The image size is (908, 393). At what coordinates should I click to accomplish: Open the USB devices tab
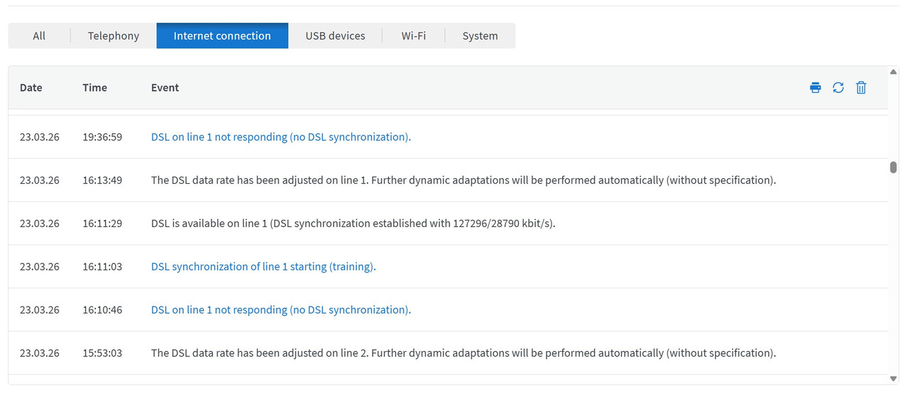335,36
